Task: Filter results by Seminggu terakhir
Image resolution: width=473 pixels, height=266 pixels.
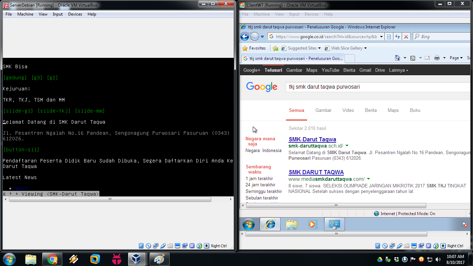Action: pos(264,192)
